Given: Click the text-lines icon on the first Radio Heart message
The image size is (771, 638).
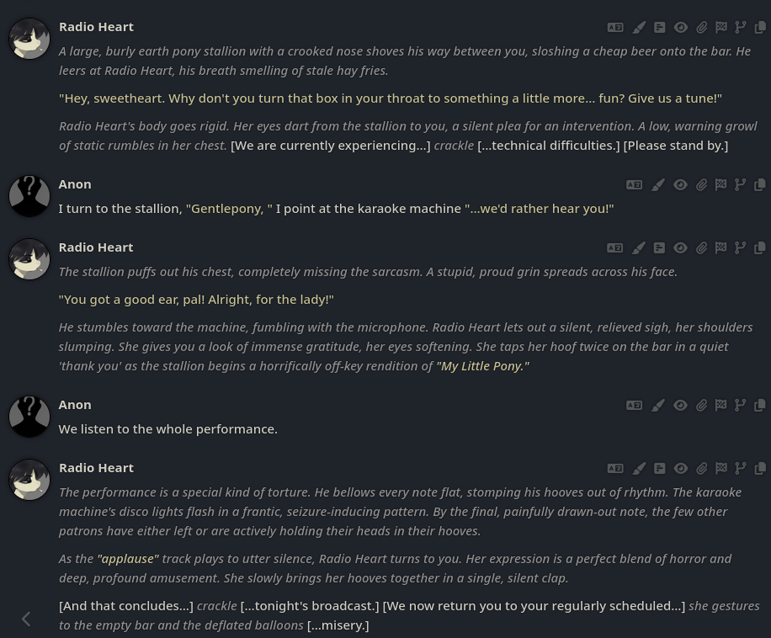Looking at the screenshot, I should [x=659, y=28].
